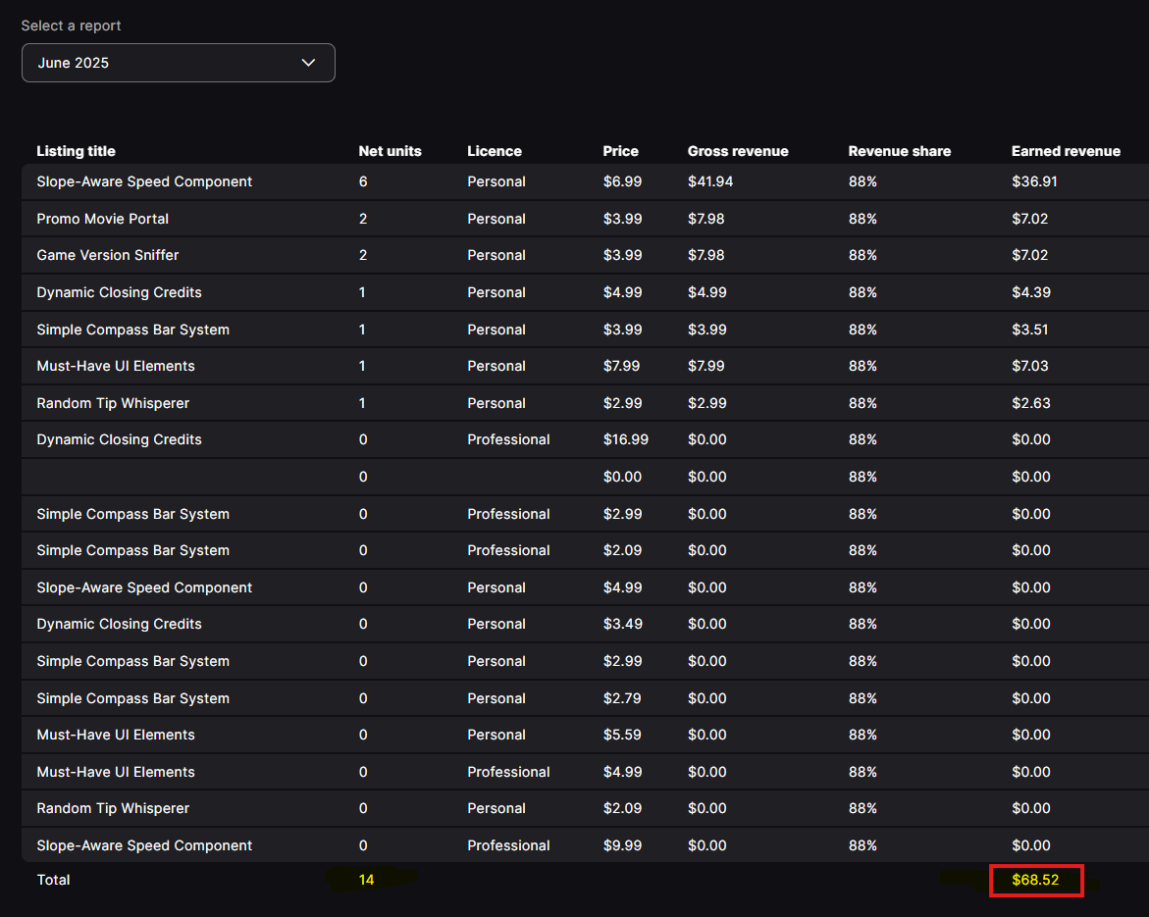Click the $68.52 total earned revenue
1149x917 pixels.
(1035, 881)
